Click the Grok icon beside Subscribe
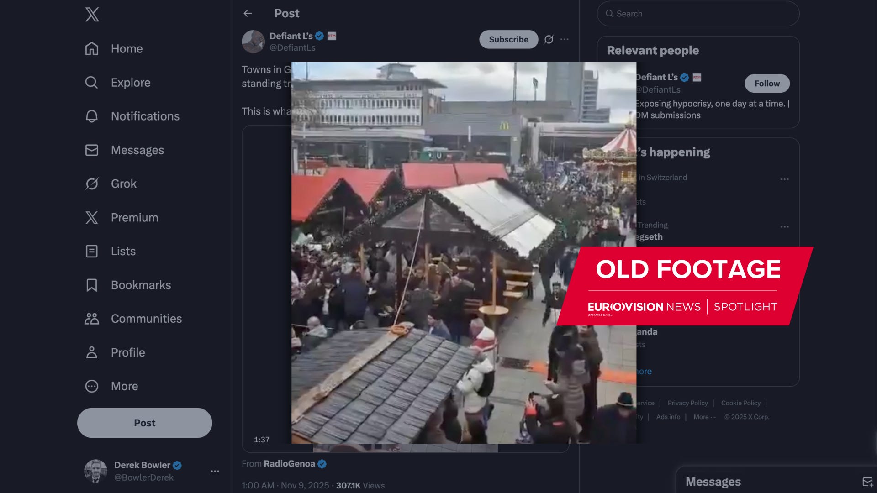This screenshot has width=877, height=493. [x=549, y=40]
